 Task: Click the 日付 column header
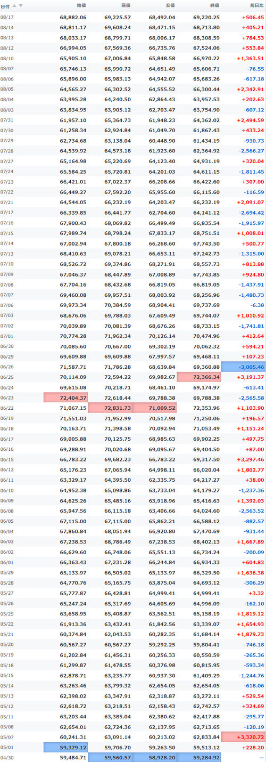coord(4,6)
